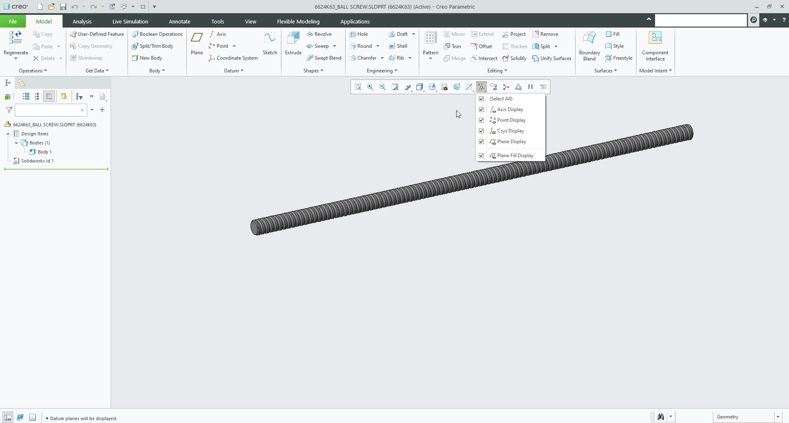Screen dimensions: 789x423
Task: Select the Shell tool
Action: (x=398, y=46)
